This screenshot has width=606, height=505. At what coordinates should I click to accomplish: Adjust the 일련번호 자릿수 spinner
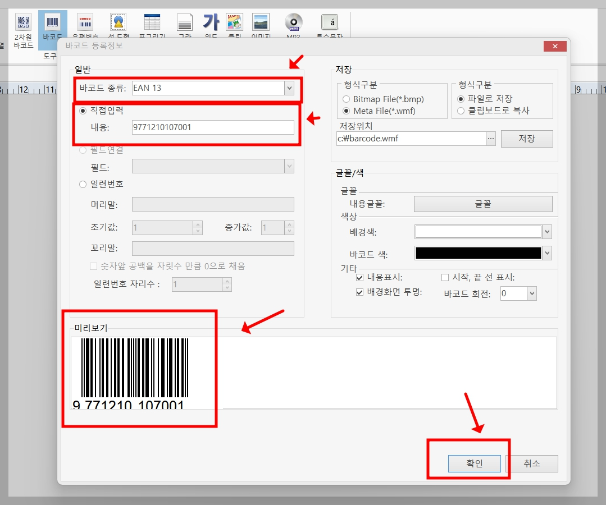tap(227, 284)
